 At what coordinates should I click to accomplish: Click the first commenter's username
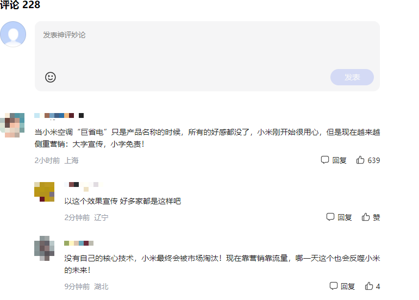pyautogui.click(x=59, y=115)
